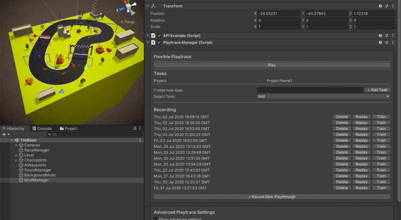This screenshot has width=401, height=220.
Task: Collapse the Playtrace Manager script foldout
Action: 148,42
